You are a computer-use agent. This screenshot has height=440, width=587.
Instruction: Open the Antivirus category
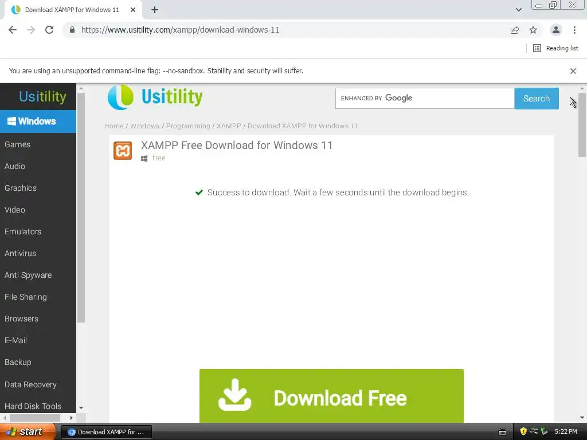click(20, 253)
